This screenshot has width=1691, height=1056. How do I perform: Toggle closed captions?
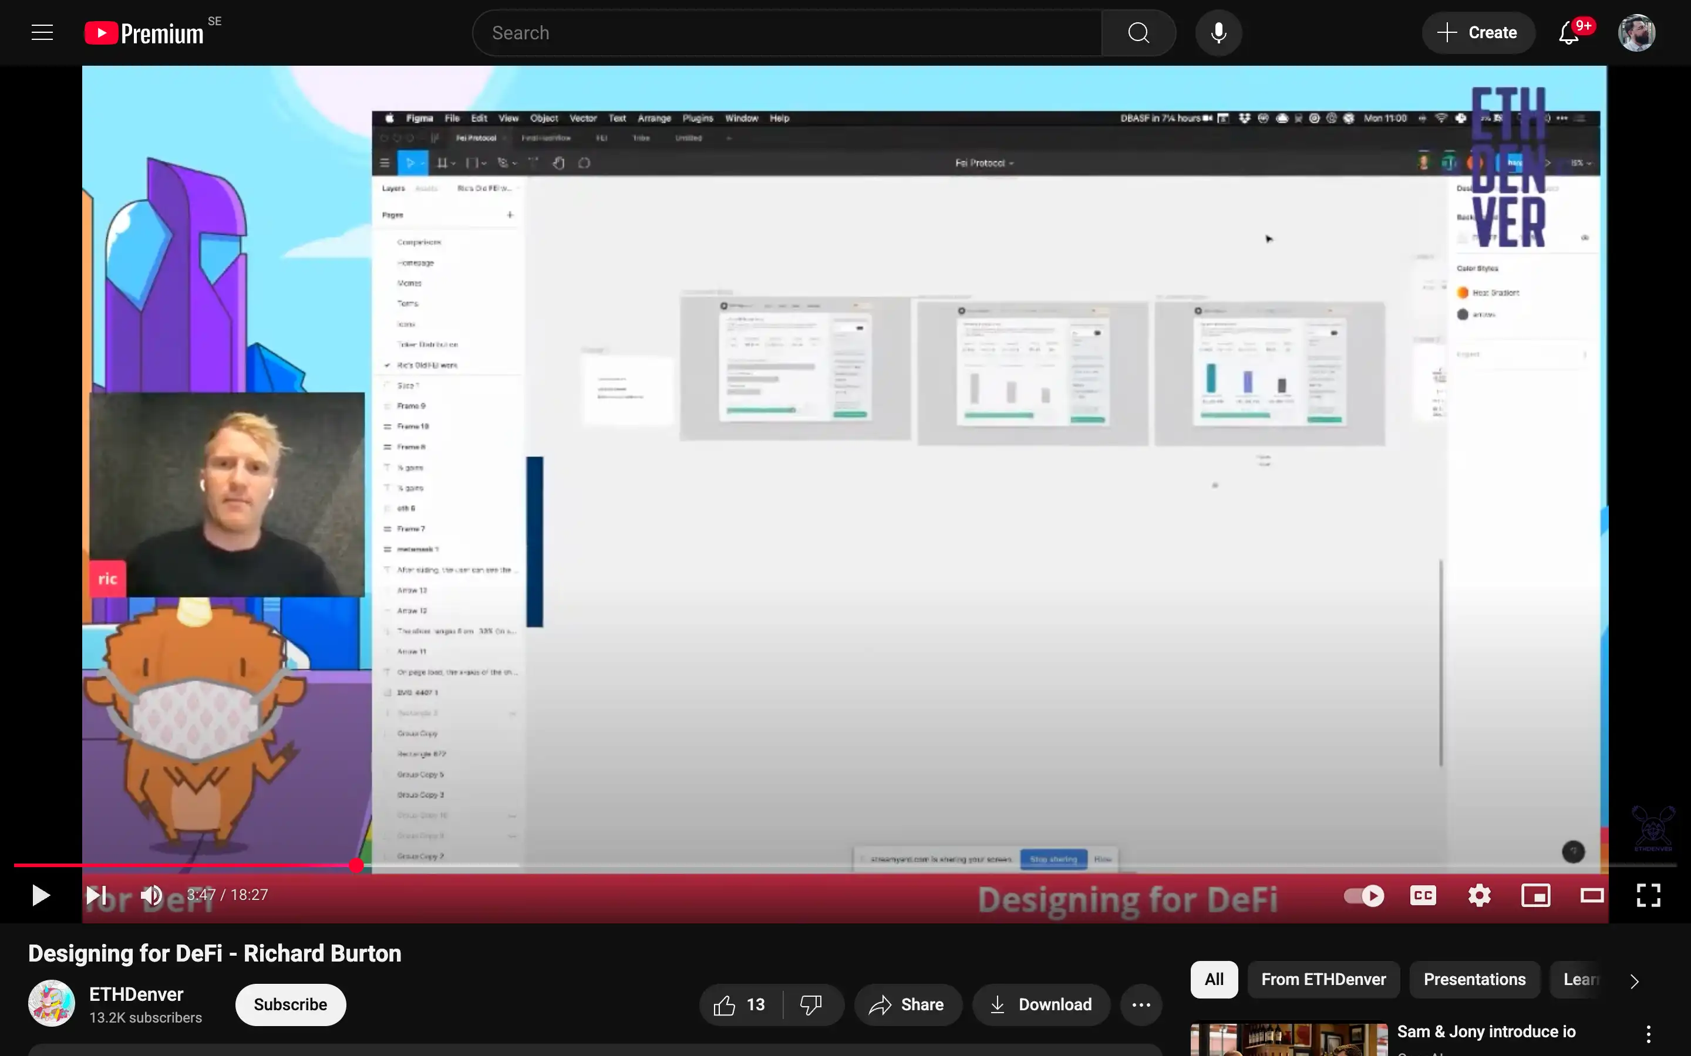click(1423, 895)
